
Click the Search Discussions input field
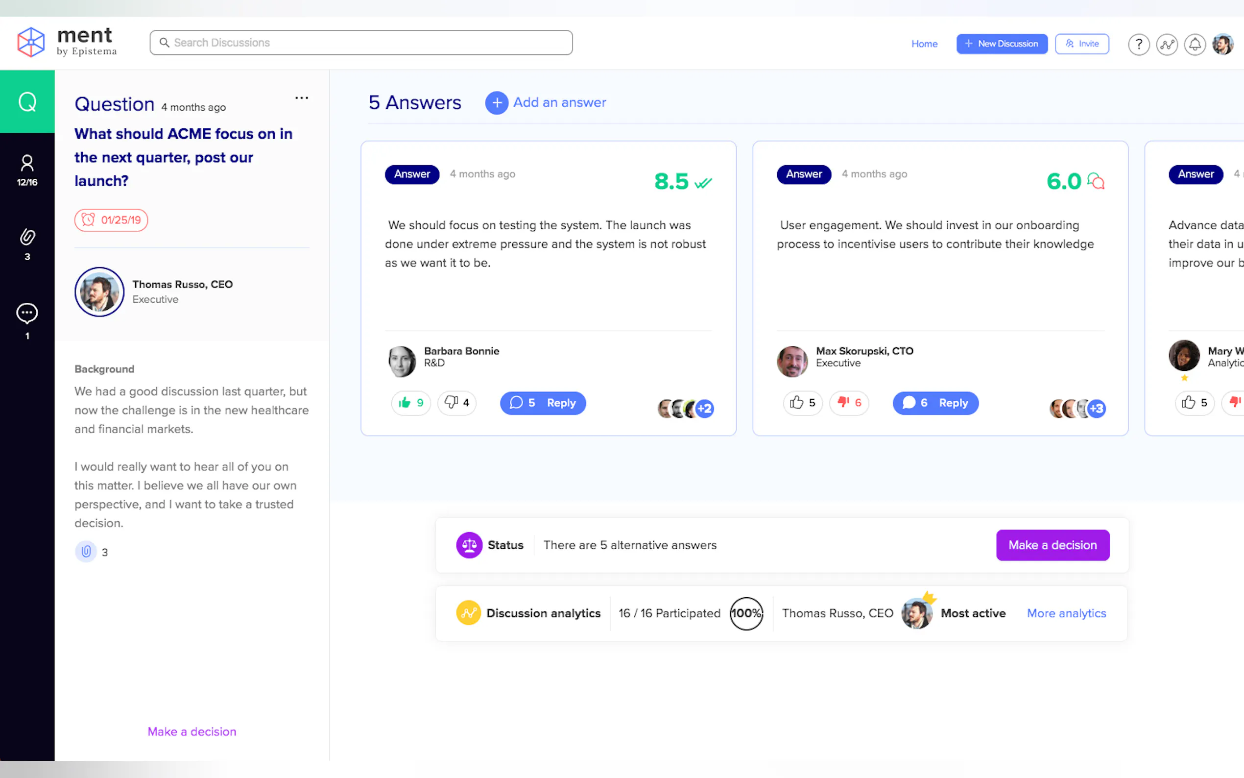point(361,43)
